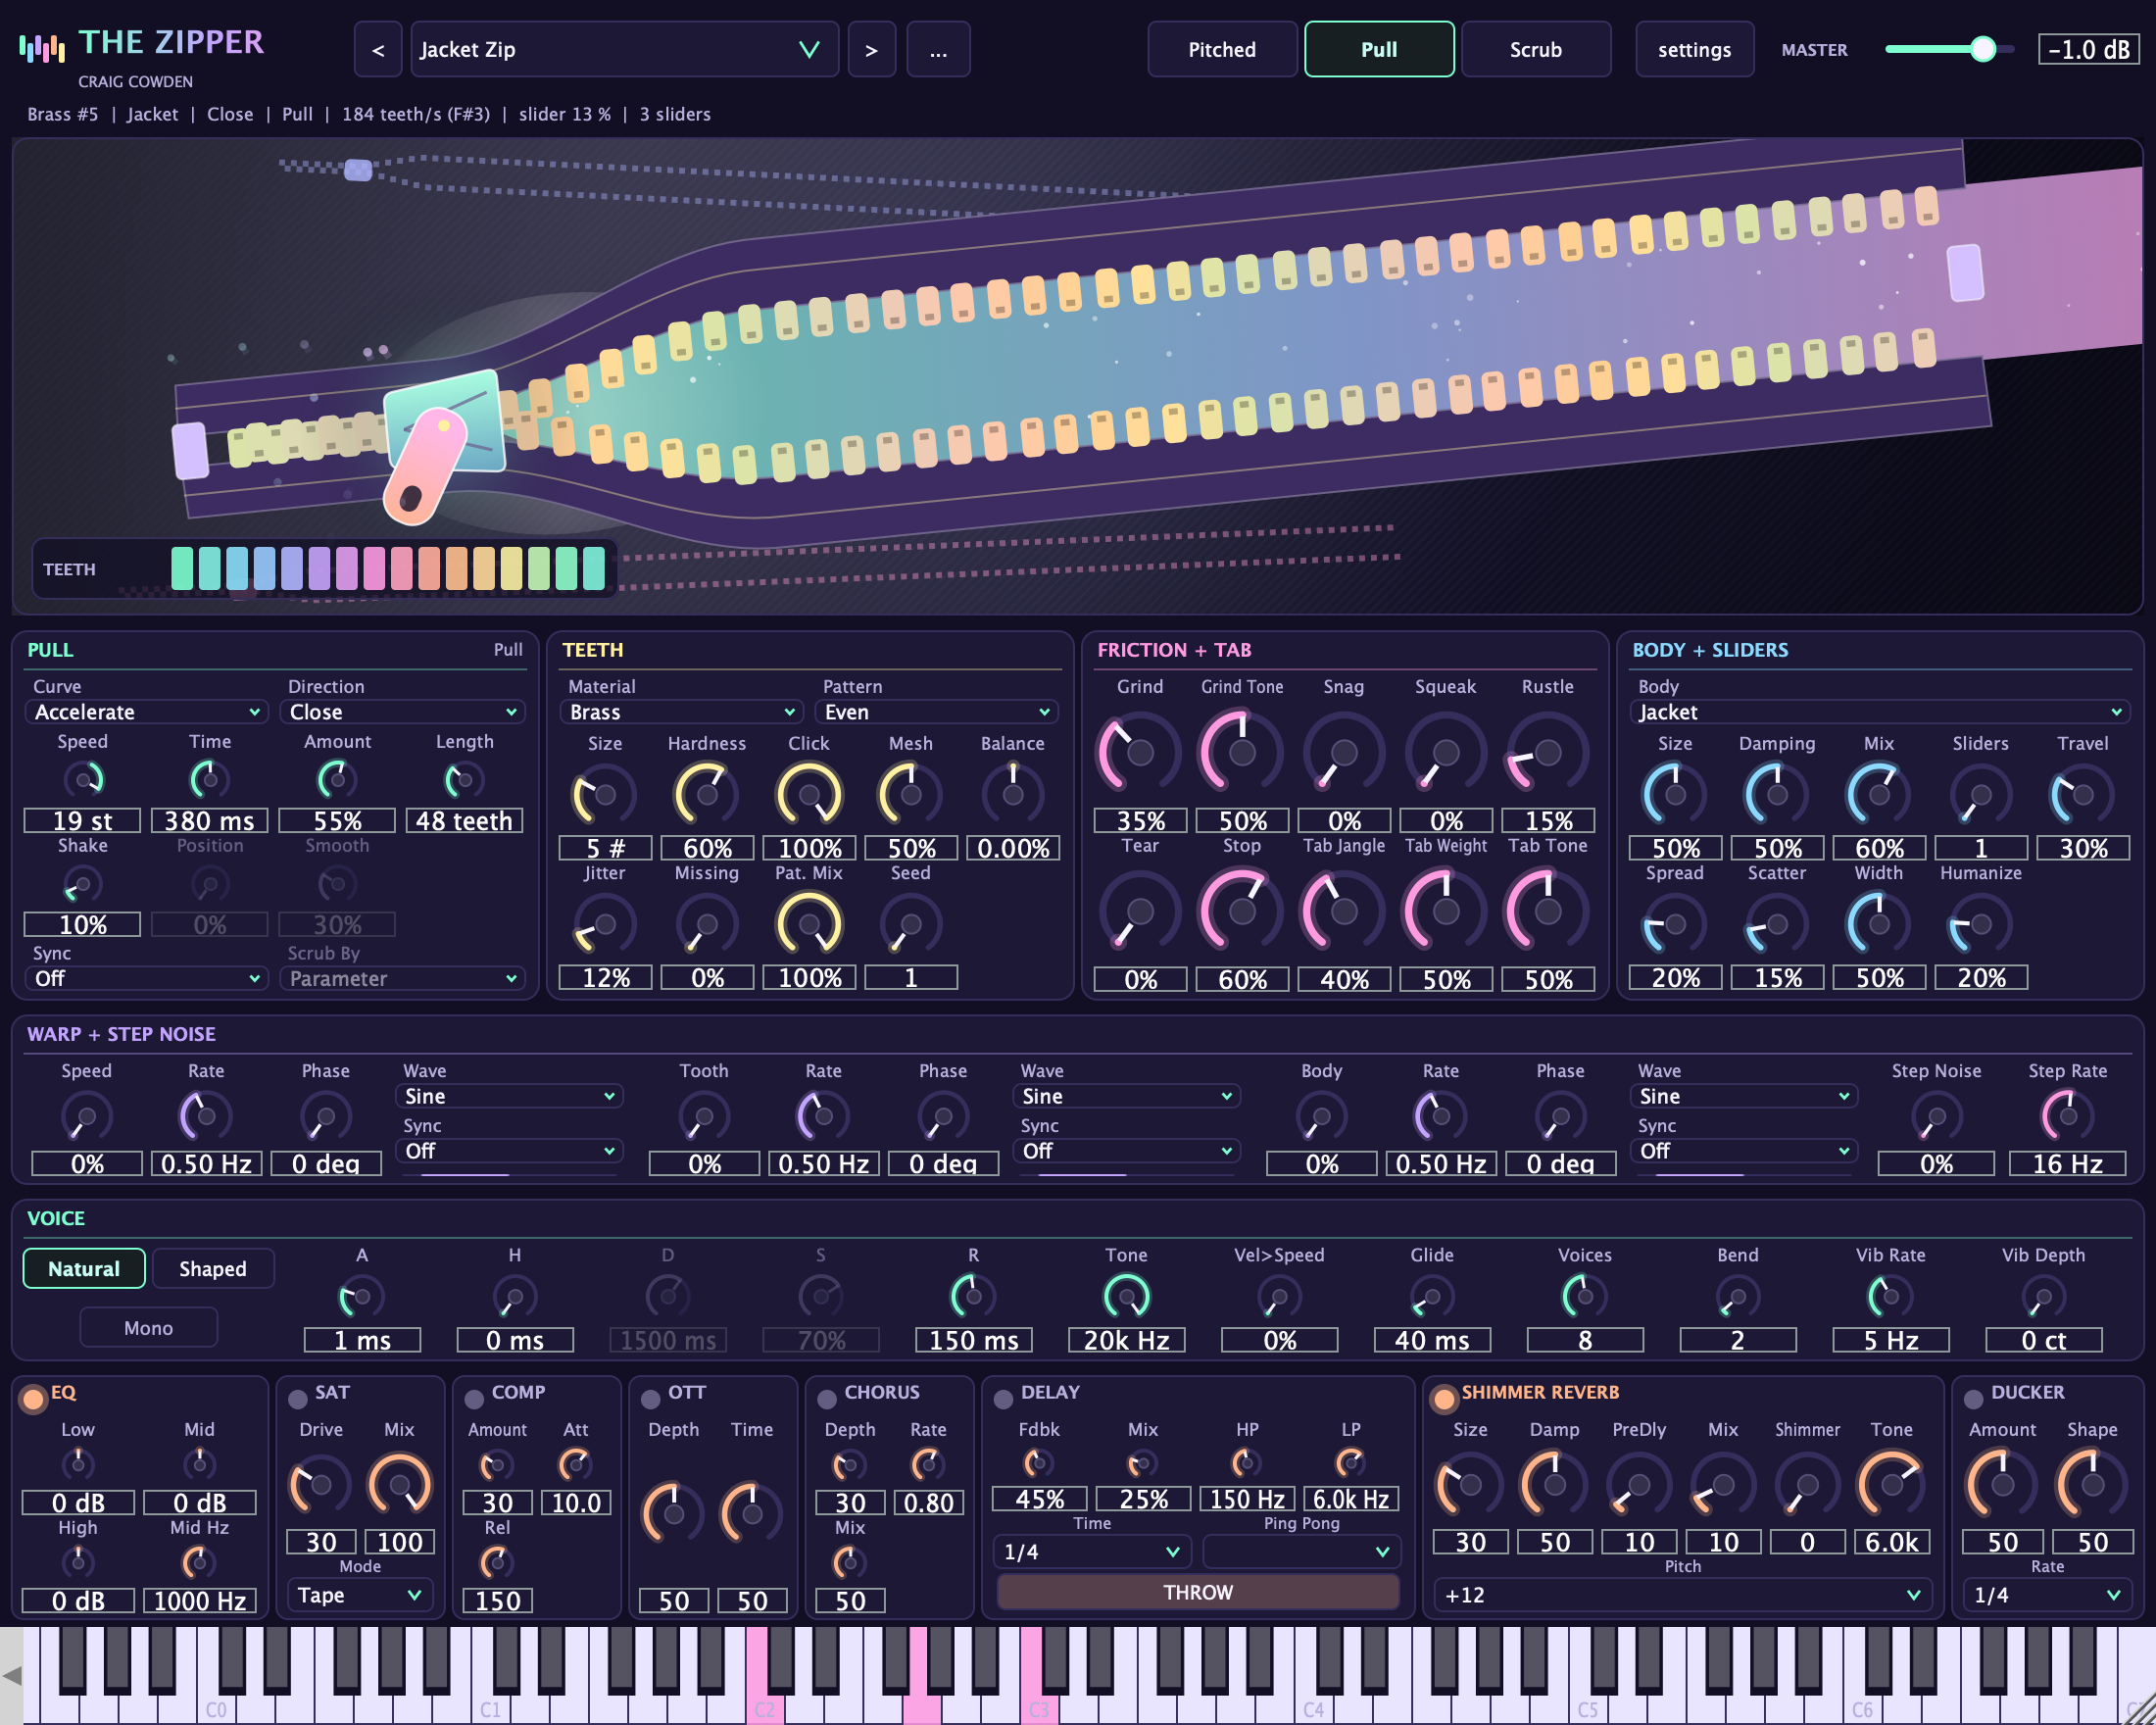This screenshot has height=1725, width=2156.
Task: Open the Body dropdown set to Jacket
Action: 1879,712
